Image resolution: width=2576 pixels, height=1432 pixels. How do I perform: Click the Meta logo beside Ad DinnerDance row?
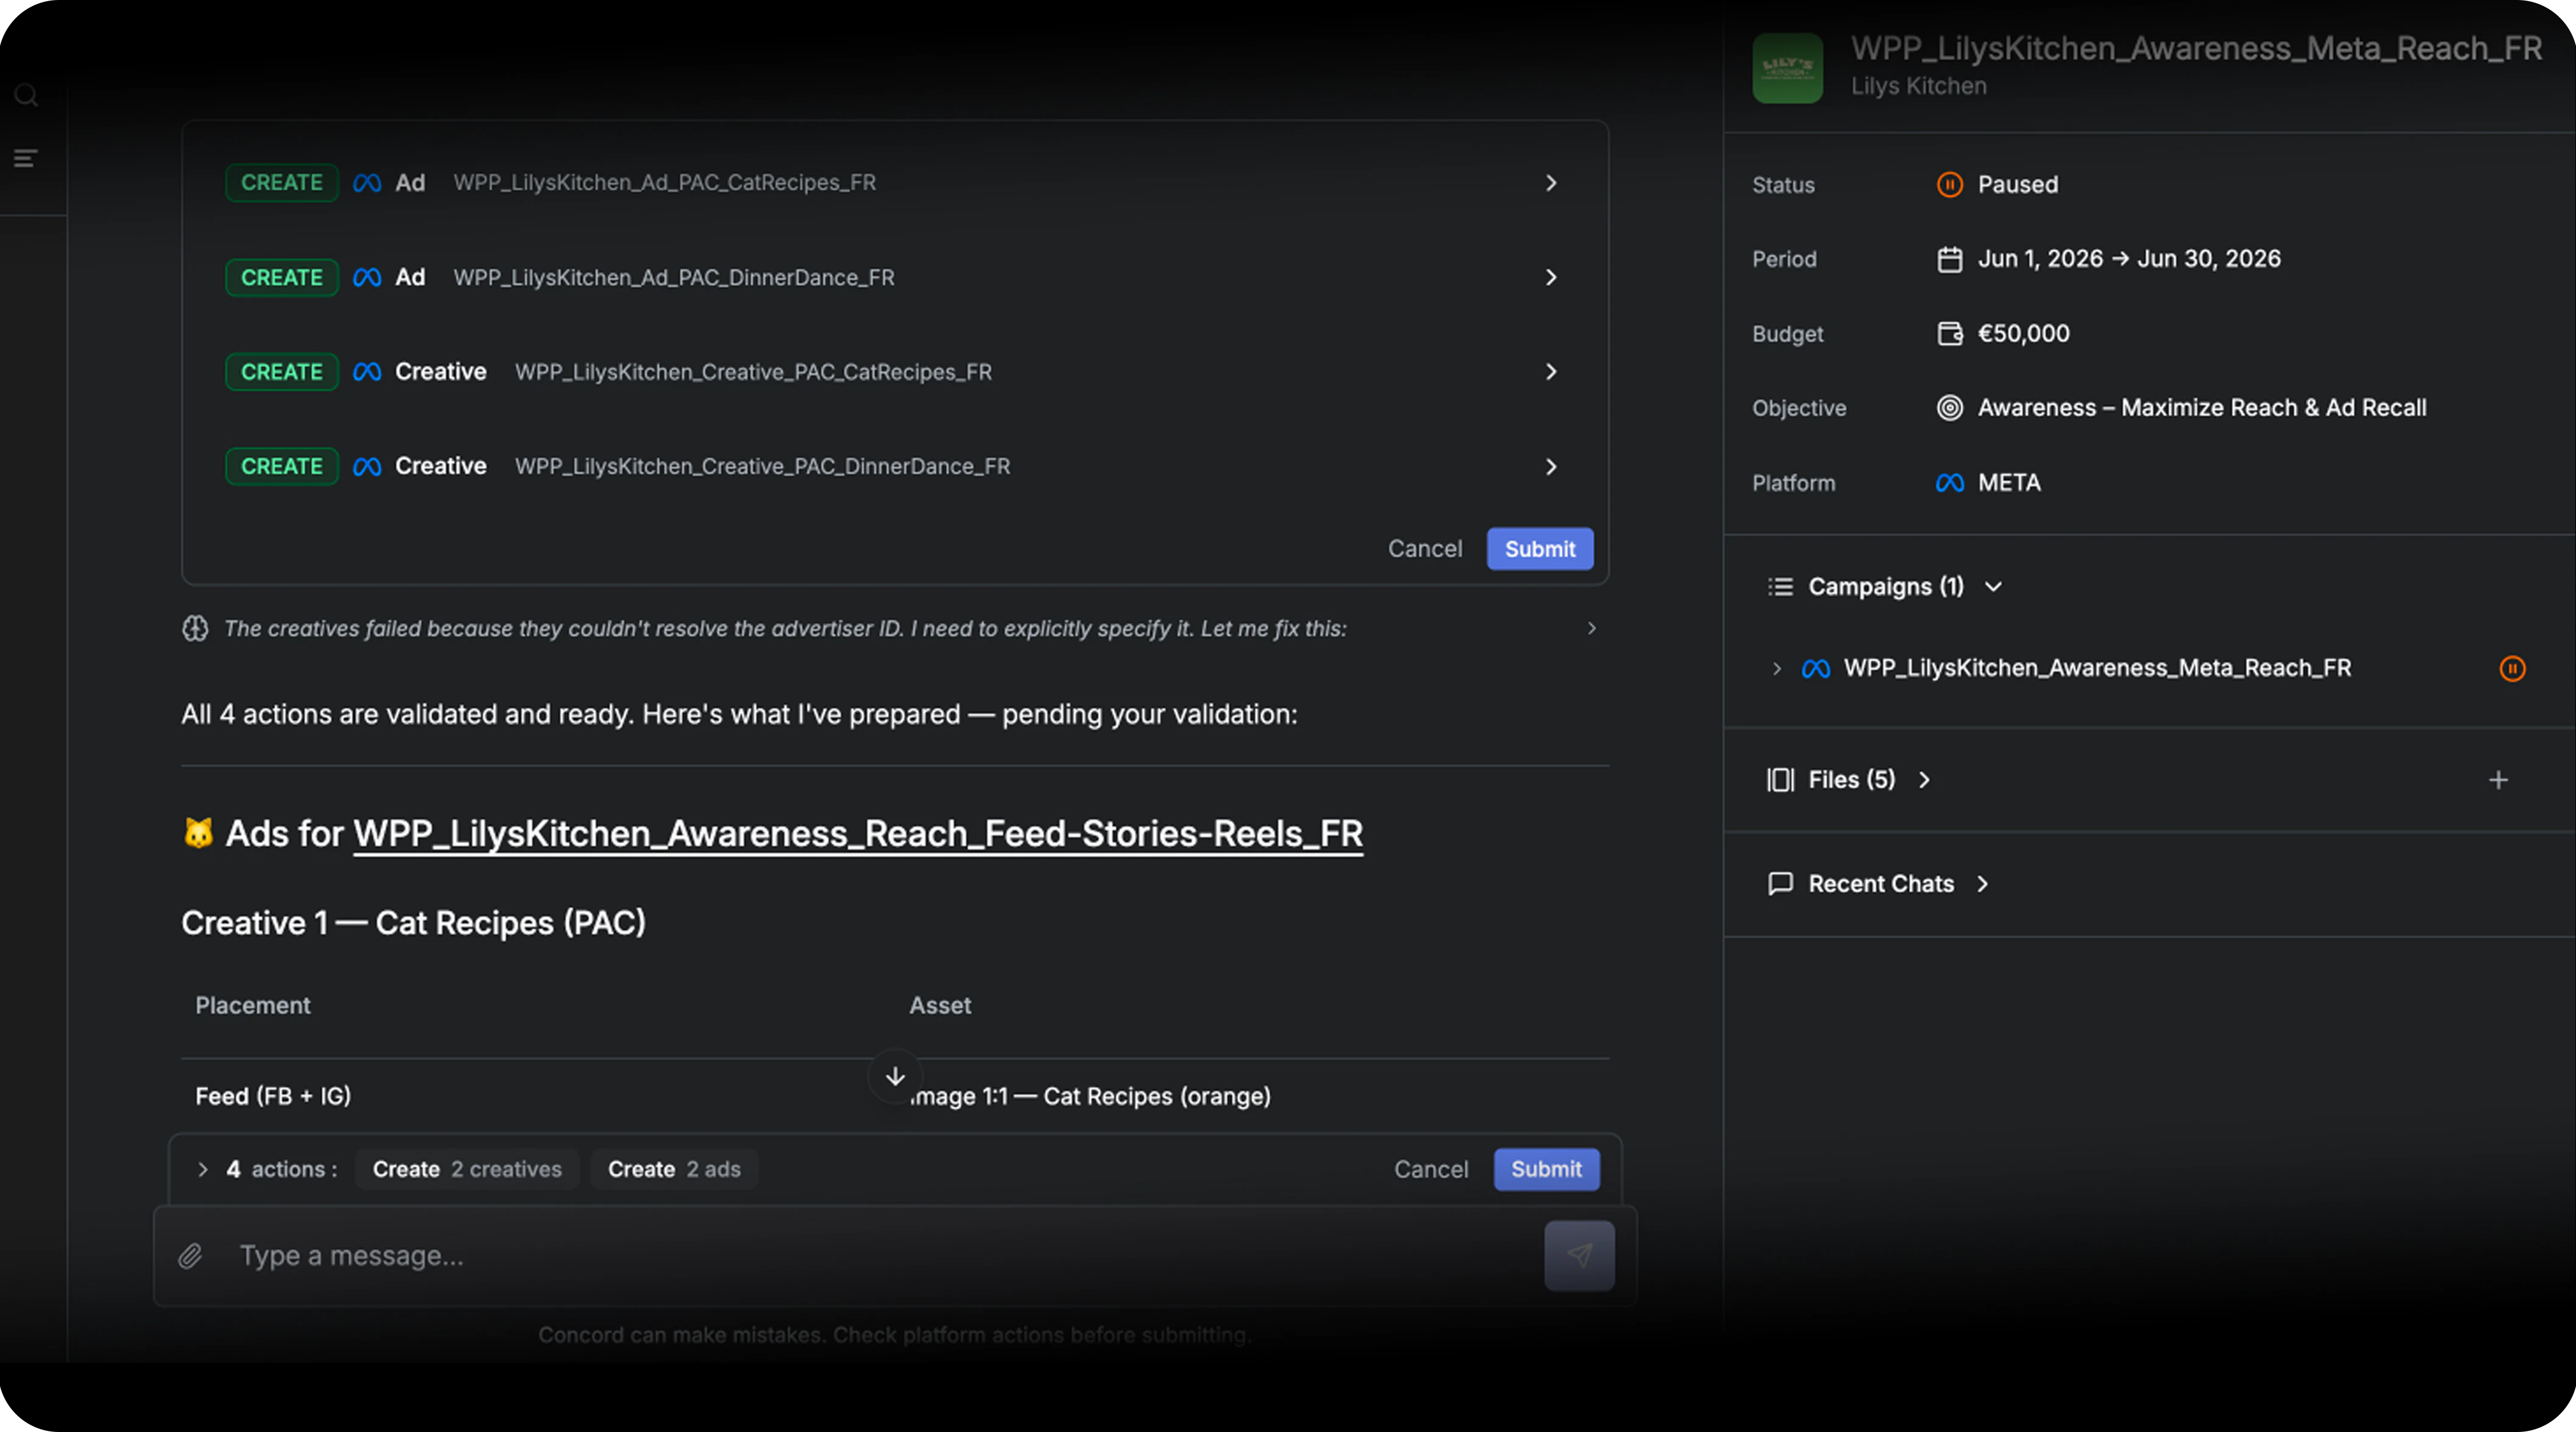pyautogui.click(x=367, y=278)
